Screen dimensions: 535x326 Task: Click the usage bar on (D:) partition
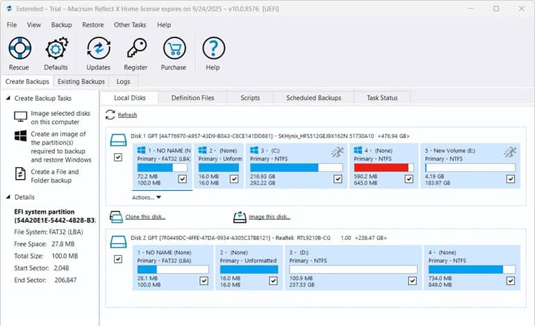click(x=353, y=269)
